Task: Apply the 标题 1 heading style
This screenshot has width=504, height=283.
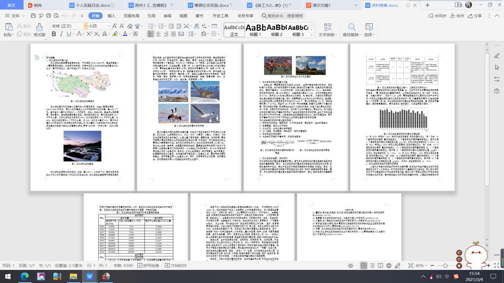Action: 255,30
